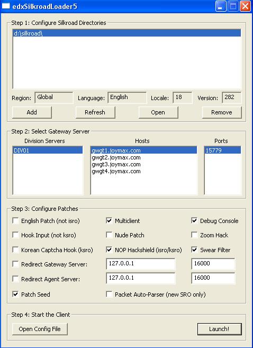Click the Version field showing 282
The height and width of the screenshot is (348, 253).
coord(232,97)
